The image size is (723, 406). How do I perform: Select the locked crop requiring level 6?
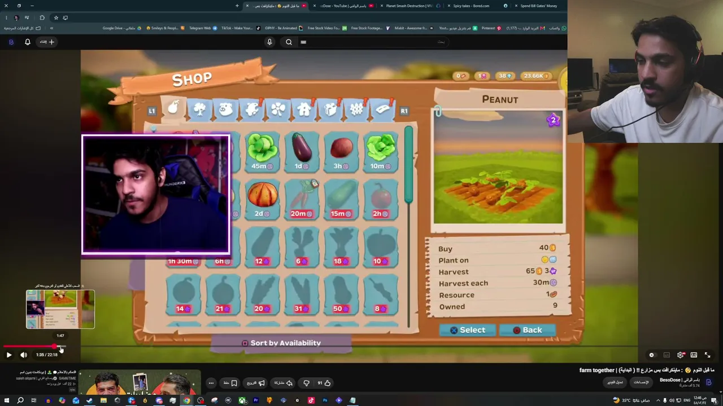point(302,246)
